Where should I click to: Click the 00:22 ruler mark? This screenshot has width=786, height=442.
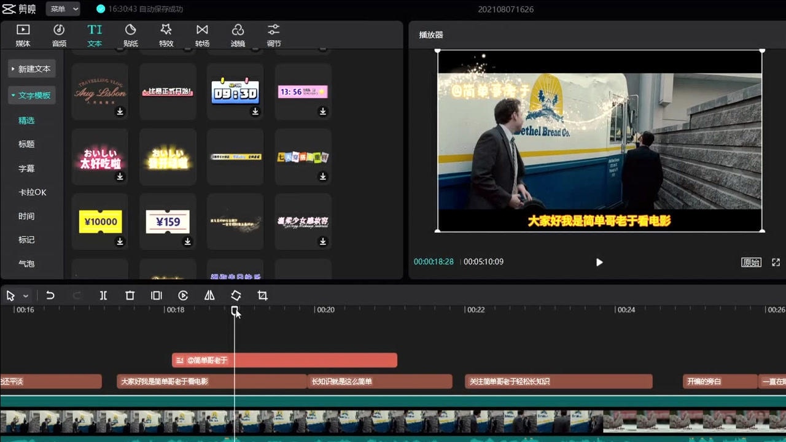click(476, 310)
